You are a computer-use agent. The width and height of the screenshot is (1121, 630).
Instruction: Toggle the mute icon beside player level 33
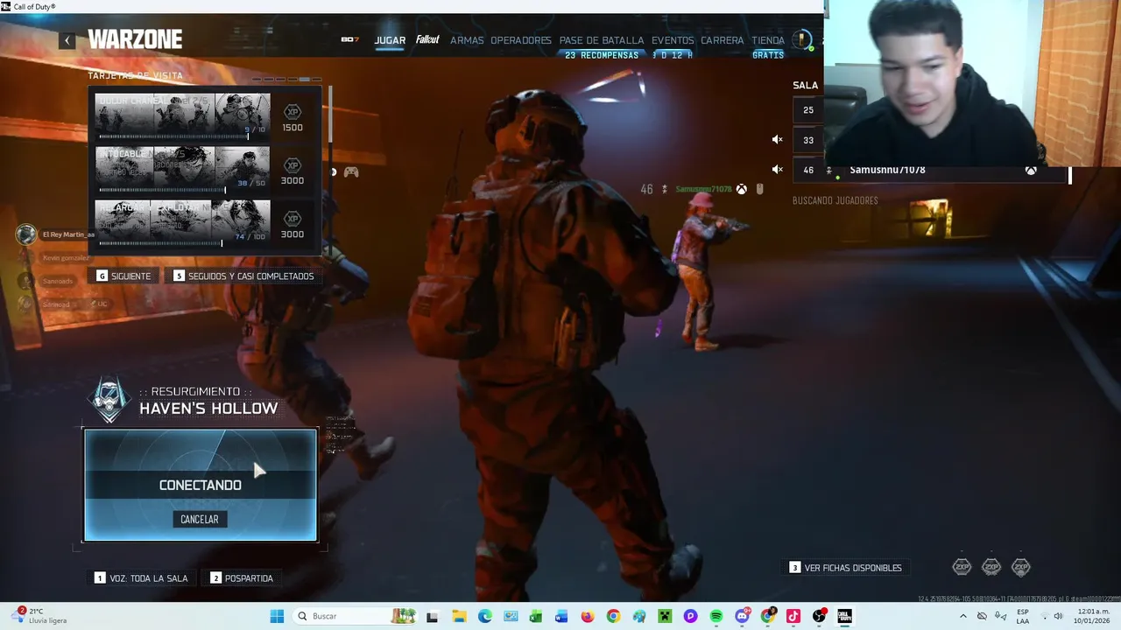point(777,139)
